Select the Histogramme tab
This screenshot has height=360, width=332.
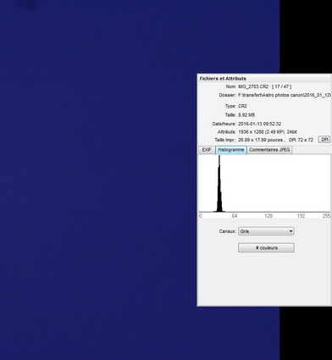click(231, 150)
